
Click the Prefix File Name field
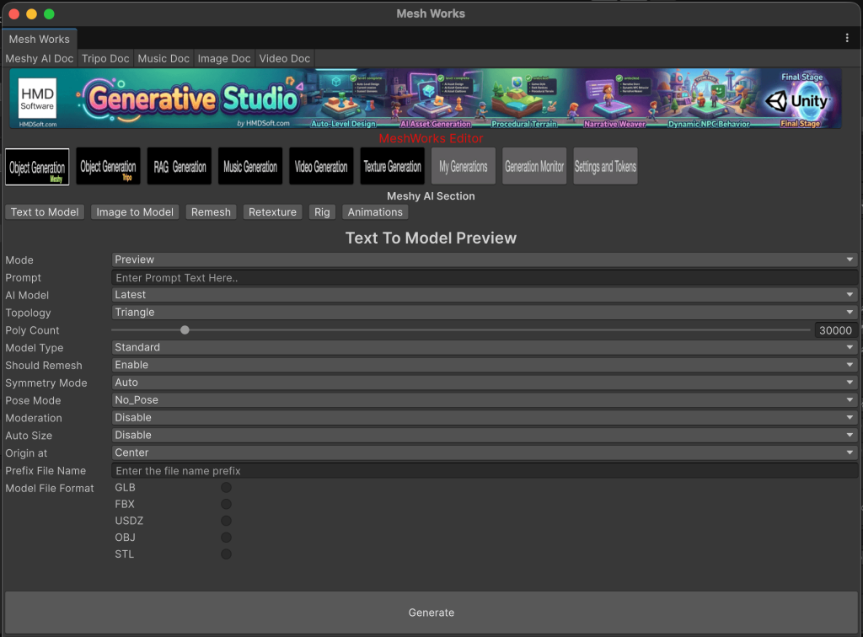point(485,471)
